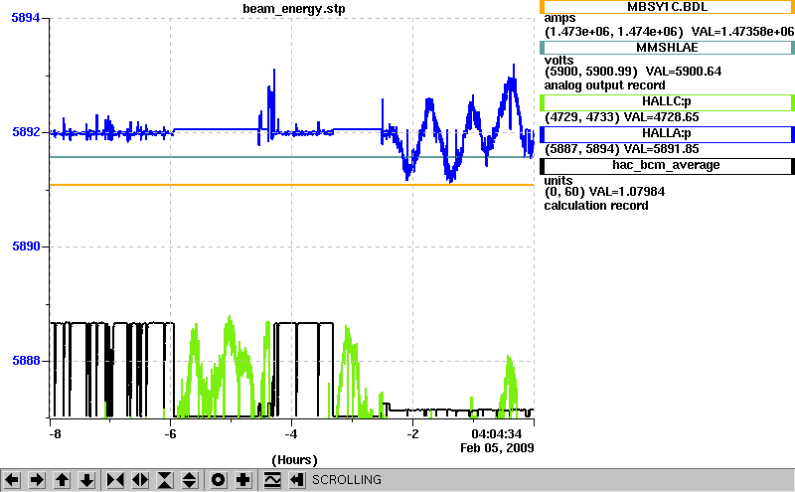Click the resume scrolling arrow-to-bar icon
795x492 pixels.
click(297, 480)
